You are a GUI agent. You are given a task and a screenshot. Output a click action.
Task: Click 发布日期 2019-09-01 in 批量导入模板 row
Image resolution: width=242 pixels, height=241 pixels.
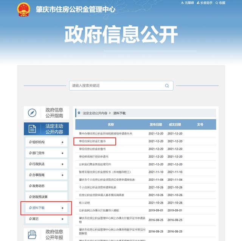pyautogui.click(x=156, y=210)
